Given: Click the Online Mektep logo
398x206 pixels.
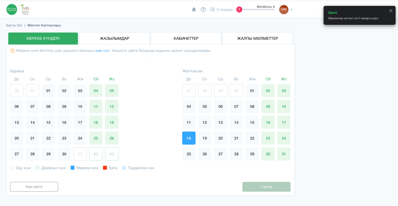Looking at the screenshot, I should 12,9.
